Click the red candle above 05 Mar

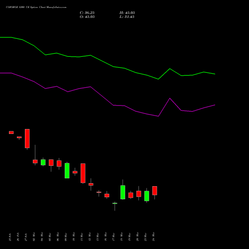[51, 163]
